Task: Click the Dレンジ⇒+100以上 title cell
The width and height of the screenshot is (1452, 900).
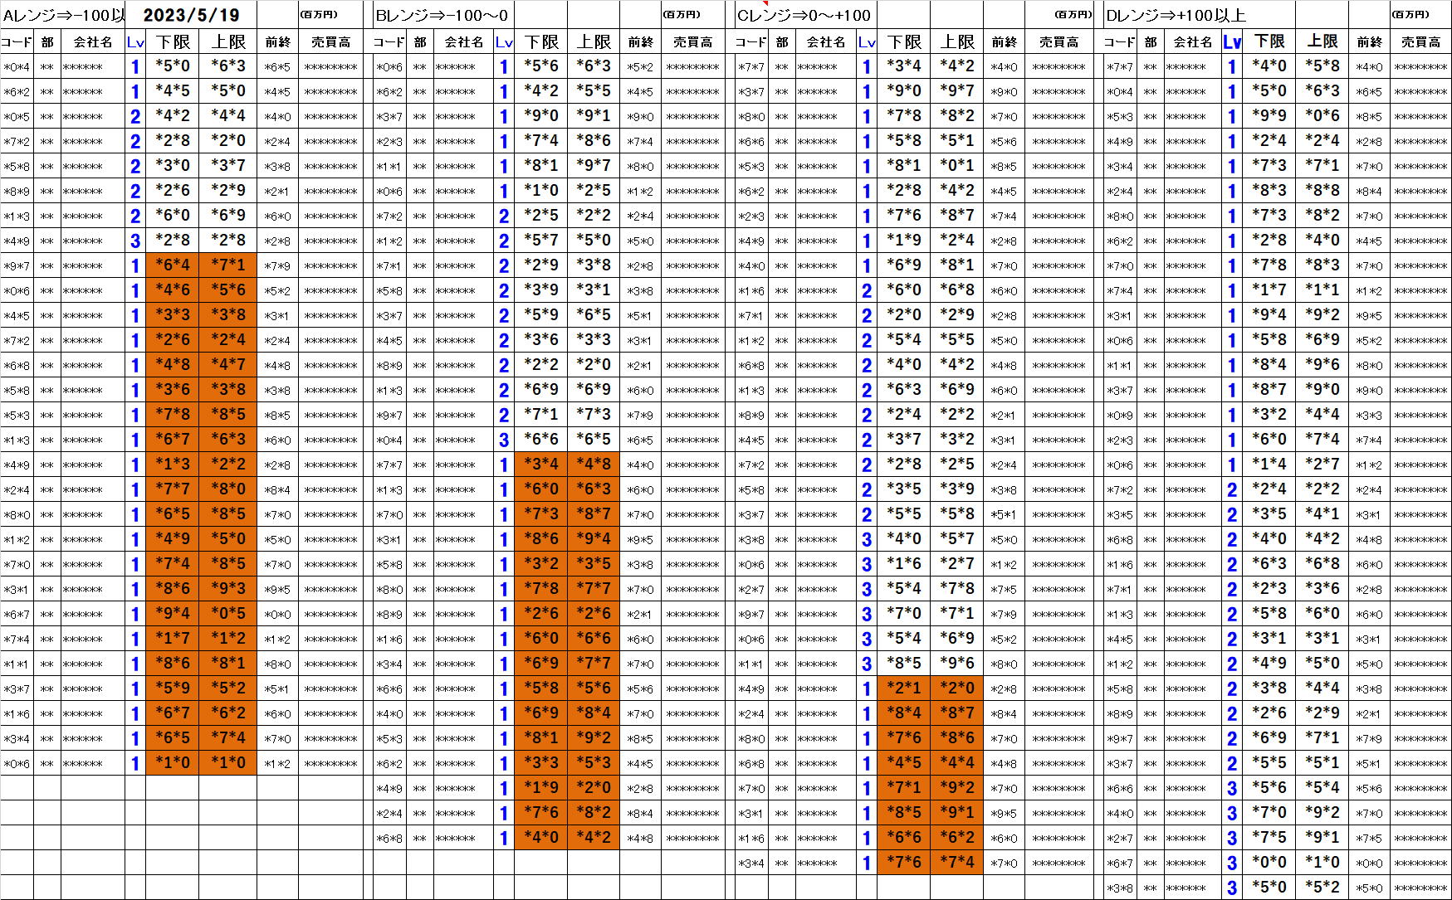Action: coord(1176,15)
